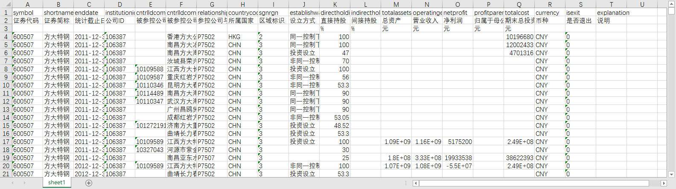Select all cells via corner triangle
Viewport: 676px width, 189px height.
point(6,4)
